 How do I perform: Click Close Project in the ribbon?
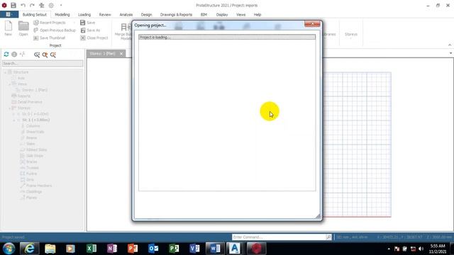[94, 38]
